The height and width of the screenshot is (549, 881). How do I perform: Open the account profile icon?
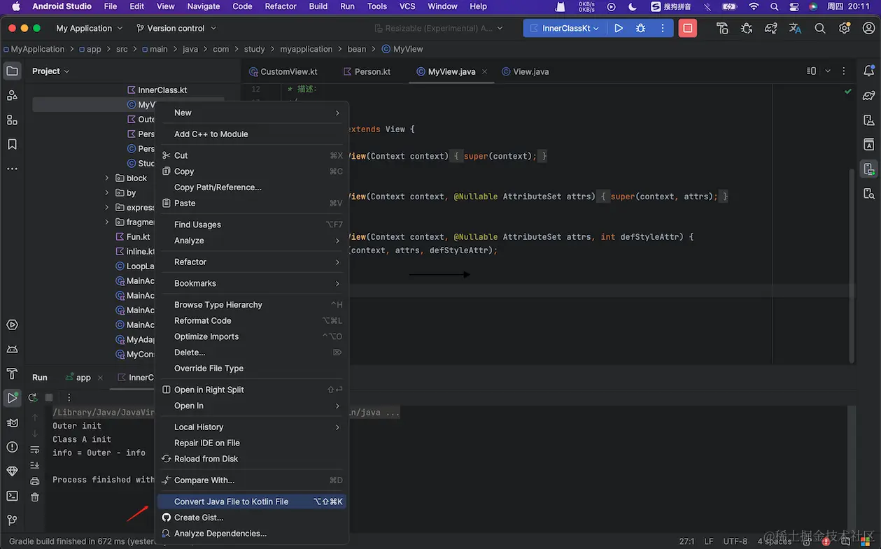tap(868, 28)
